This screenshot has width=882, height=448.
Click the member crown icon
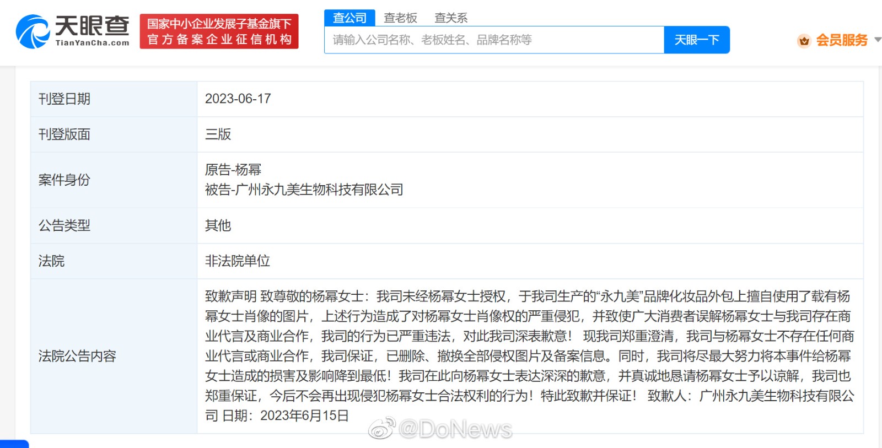804,41
